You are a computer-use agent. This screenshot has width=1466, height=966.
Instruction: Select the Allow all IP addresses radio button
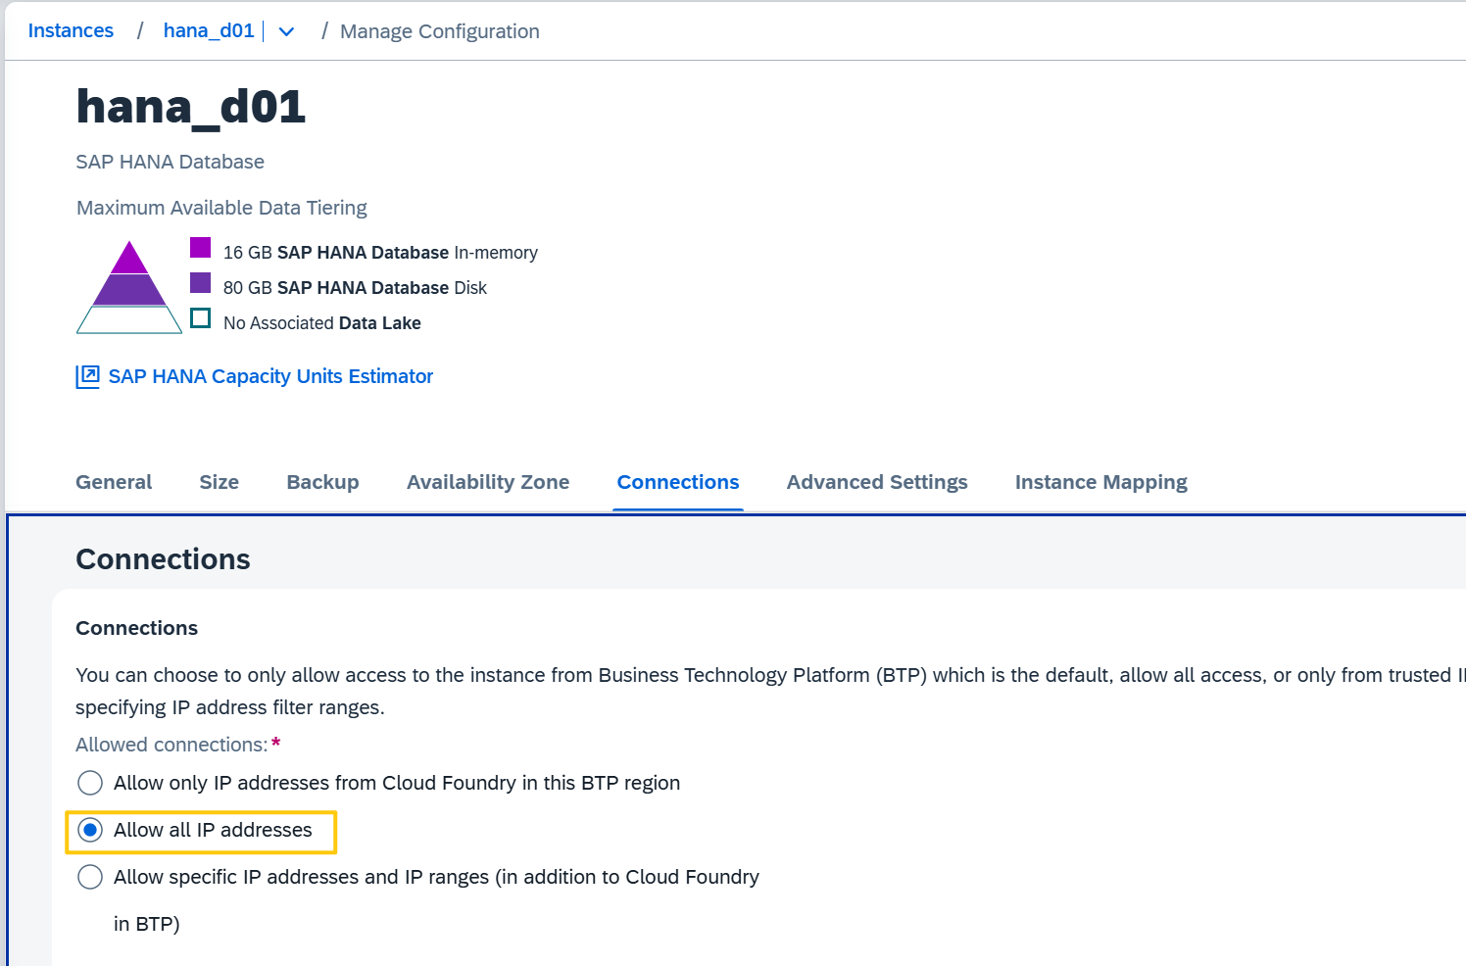pos(90,830)
